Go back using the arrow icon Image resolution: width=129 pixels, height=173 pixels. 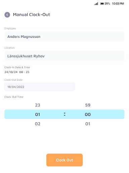(x=7, y=15)
